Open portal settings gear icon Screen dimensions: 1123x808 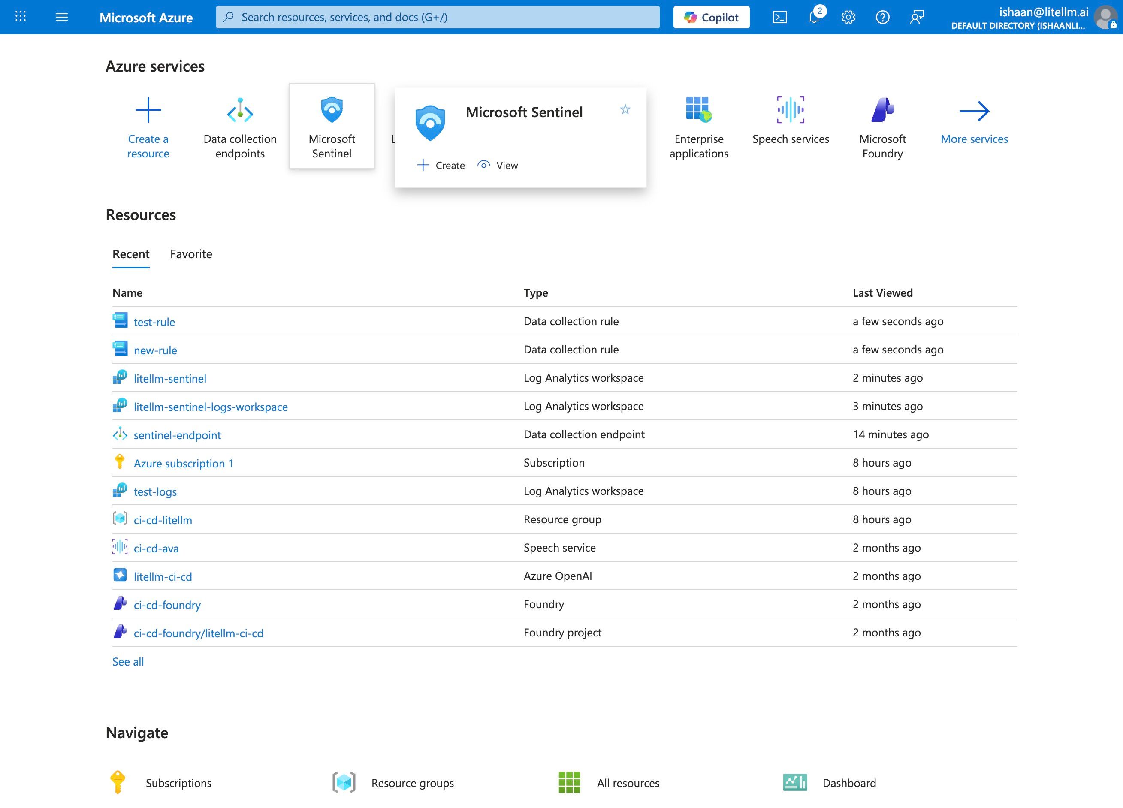848,17
